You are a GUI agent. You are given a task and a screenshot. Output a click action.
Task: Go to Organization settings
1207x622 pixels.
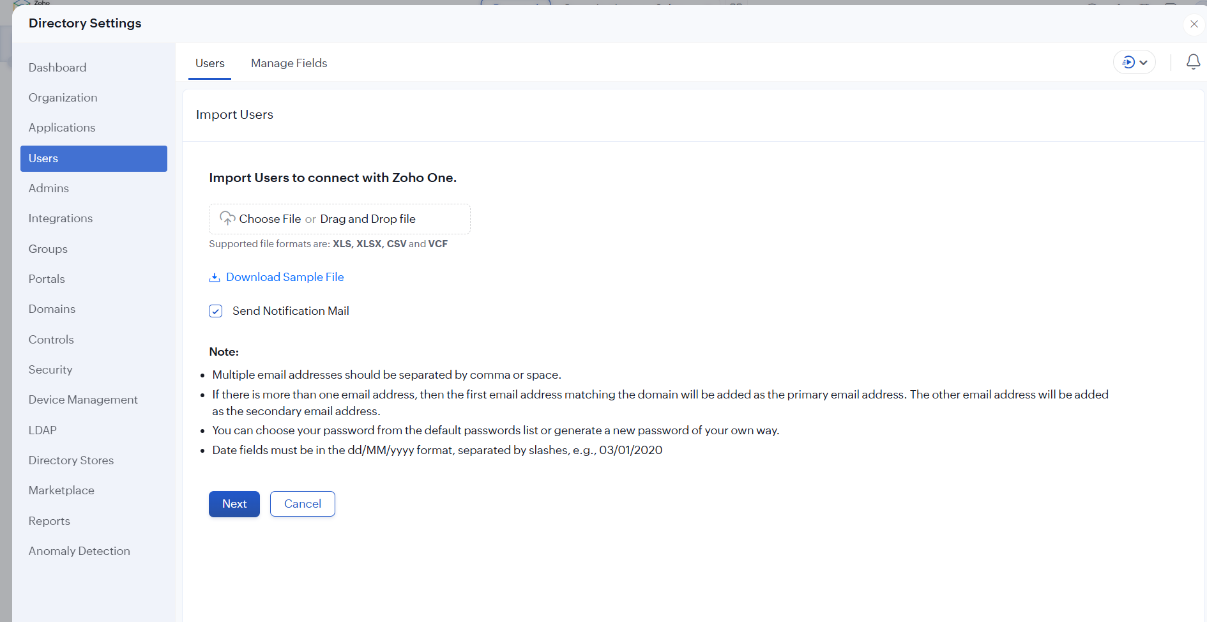pyautogui.click(x=63, y=98)
